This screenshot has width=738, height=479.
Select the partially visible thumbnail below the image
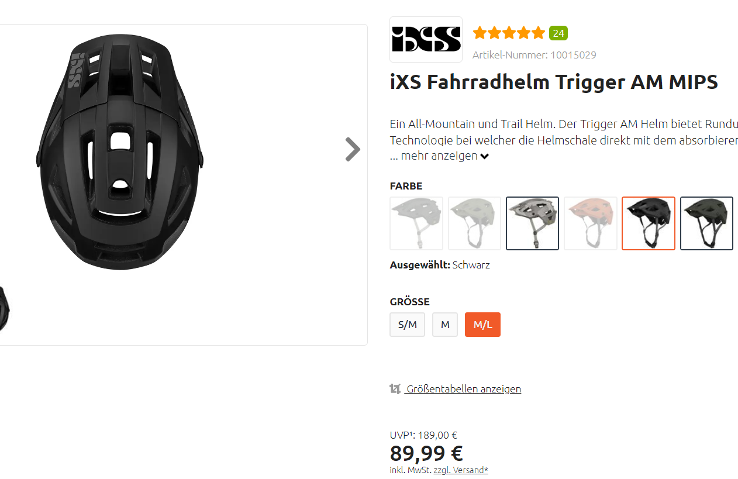coord(5,309)
